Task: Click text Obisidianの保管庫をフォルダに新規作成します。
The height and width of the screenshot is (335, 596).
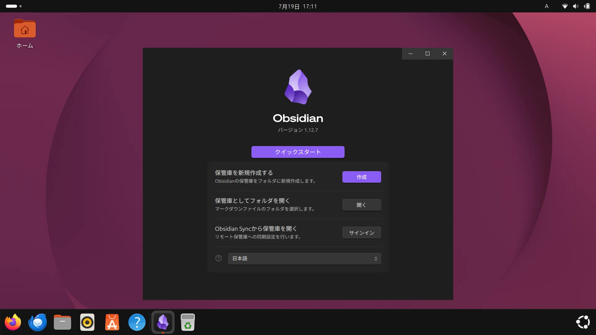Action: pos(266,181)
